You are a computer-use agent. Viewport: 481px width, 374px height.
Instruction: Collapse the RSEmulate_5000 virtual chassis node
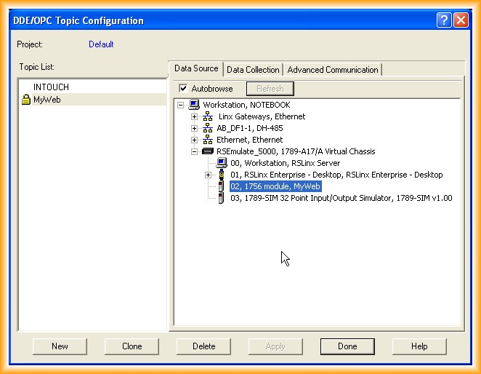[x=194, y=151]
